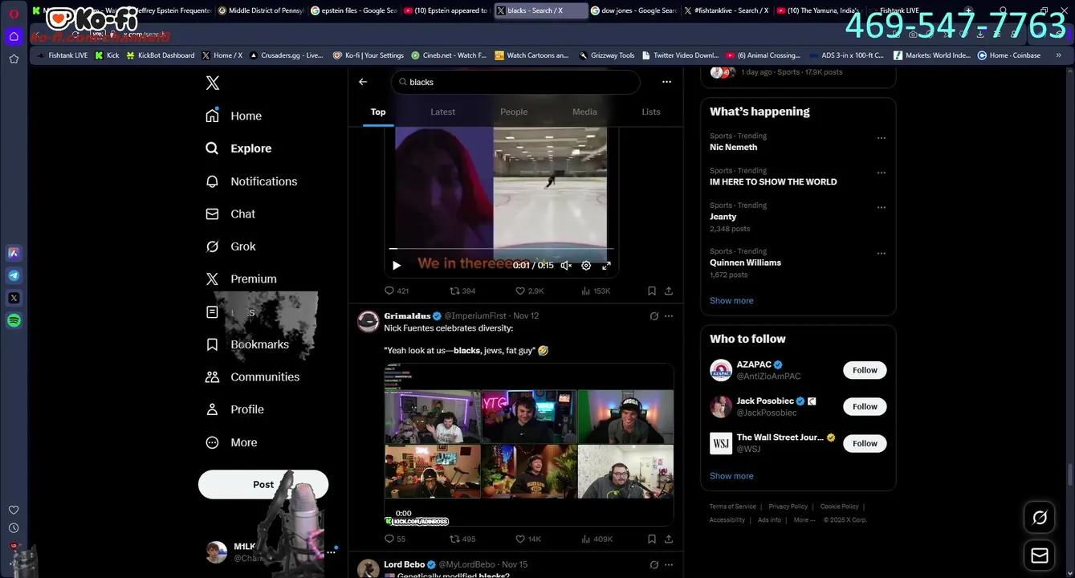Open options for the Jeanty trend
1075x578 pixels.
(882, 207)
